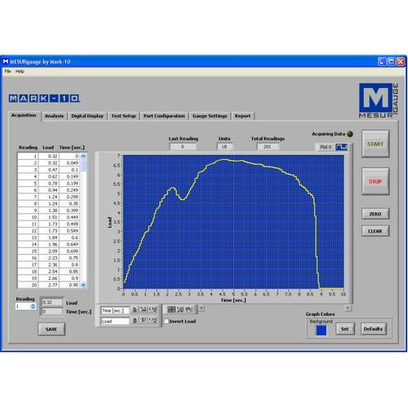The width and height of the screenshot is (408, 408).
Task: Toggle the Load axis autoscale lock icon
Action: 135,321
